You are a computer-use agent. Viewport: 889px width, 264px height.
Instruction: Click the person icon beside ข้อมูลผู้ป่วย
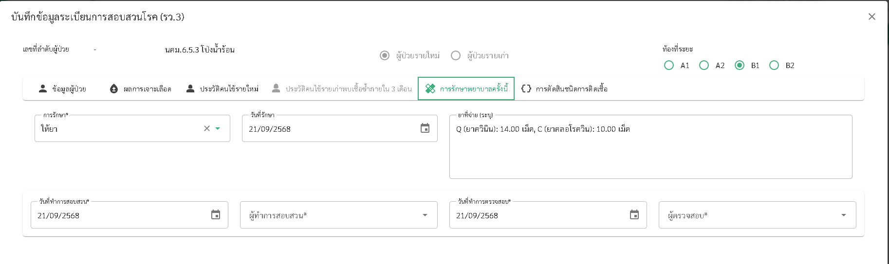click(43, 88)
